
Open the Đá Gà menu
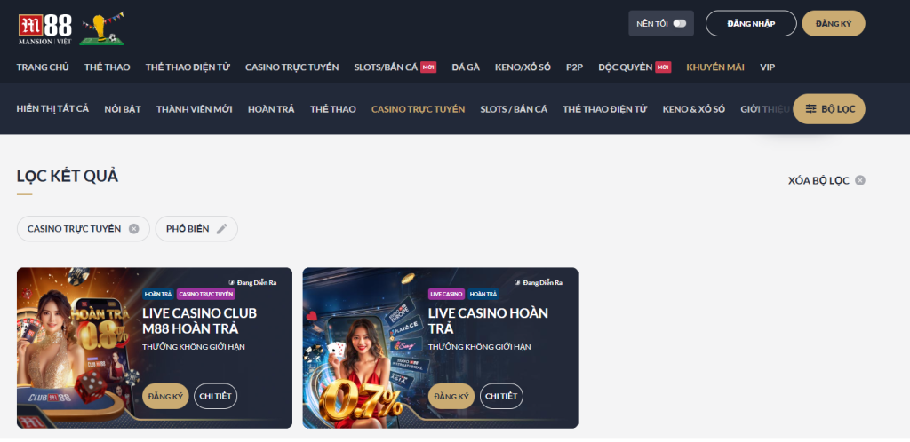click(466, 67)
